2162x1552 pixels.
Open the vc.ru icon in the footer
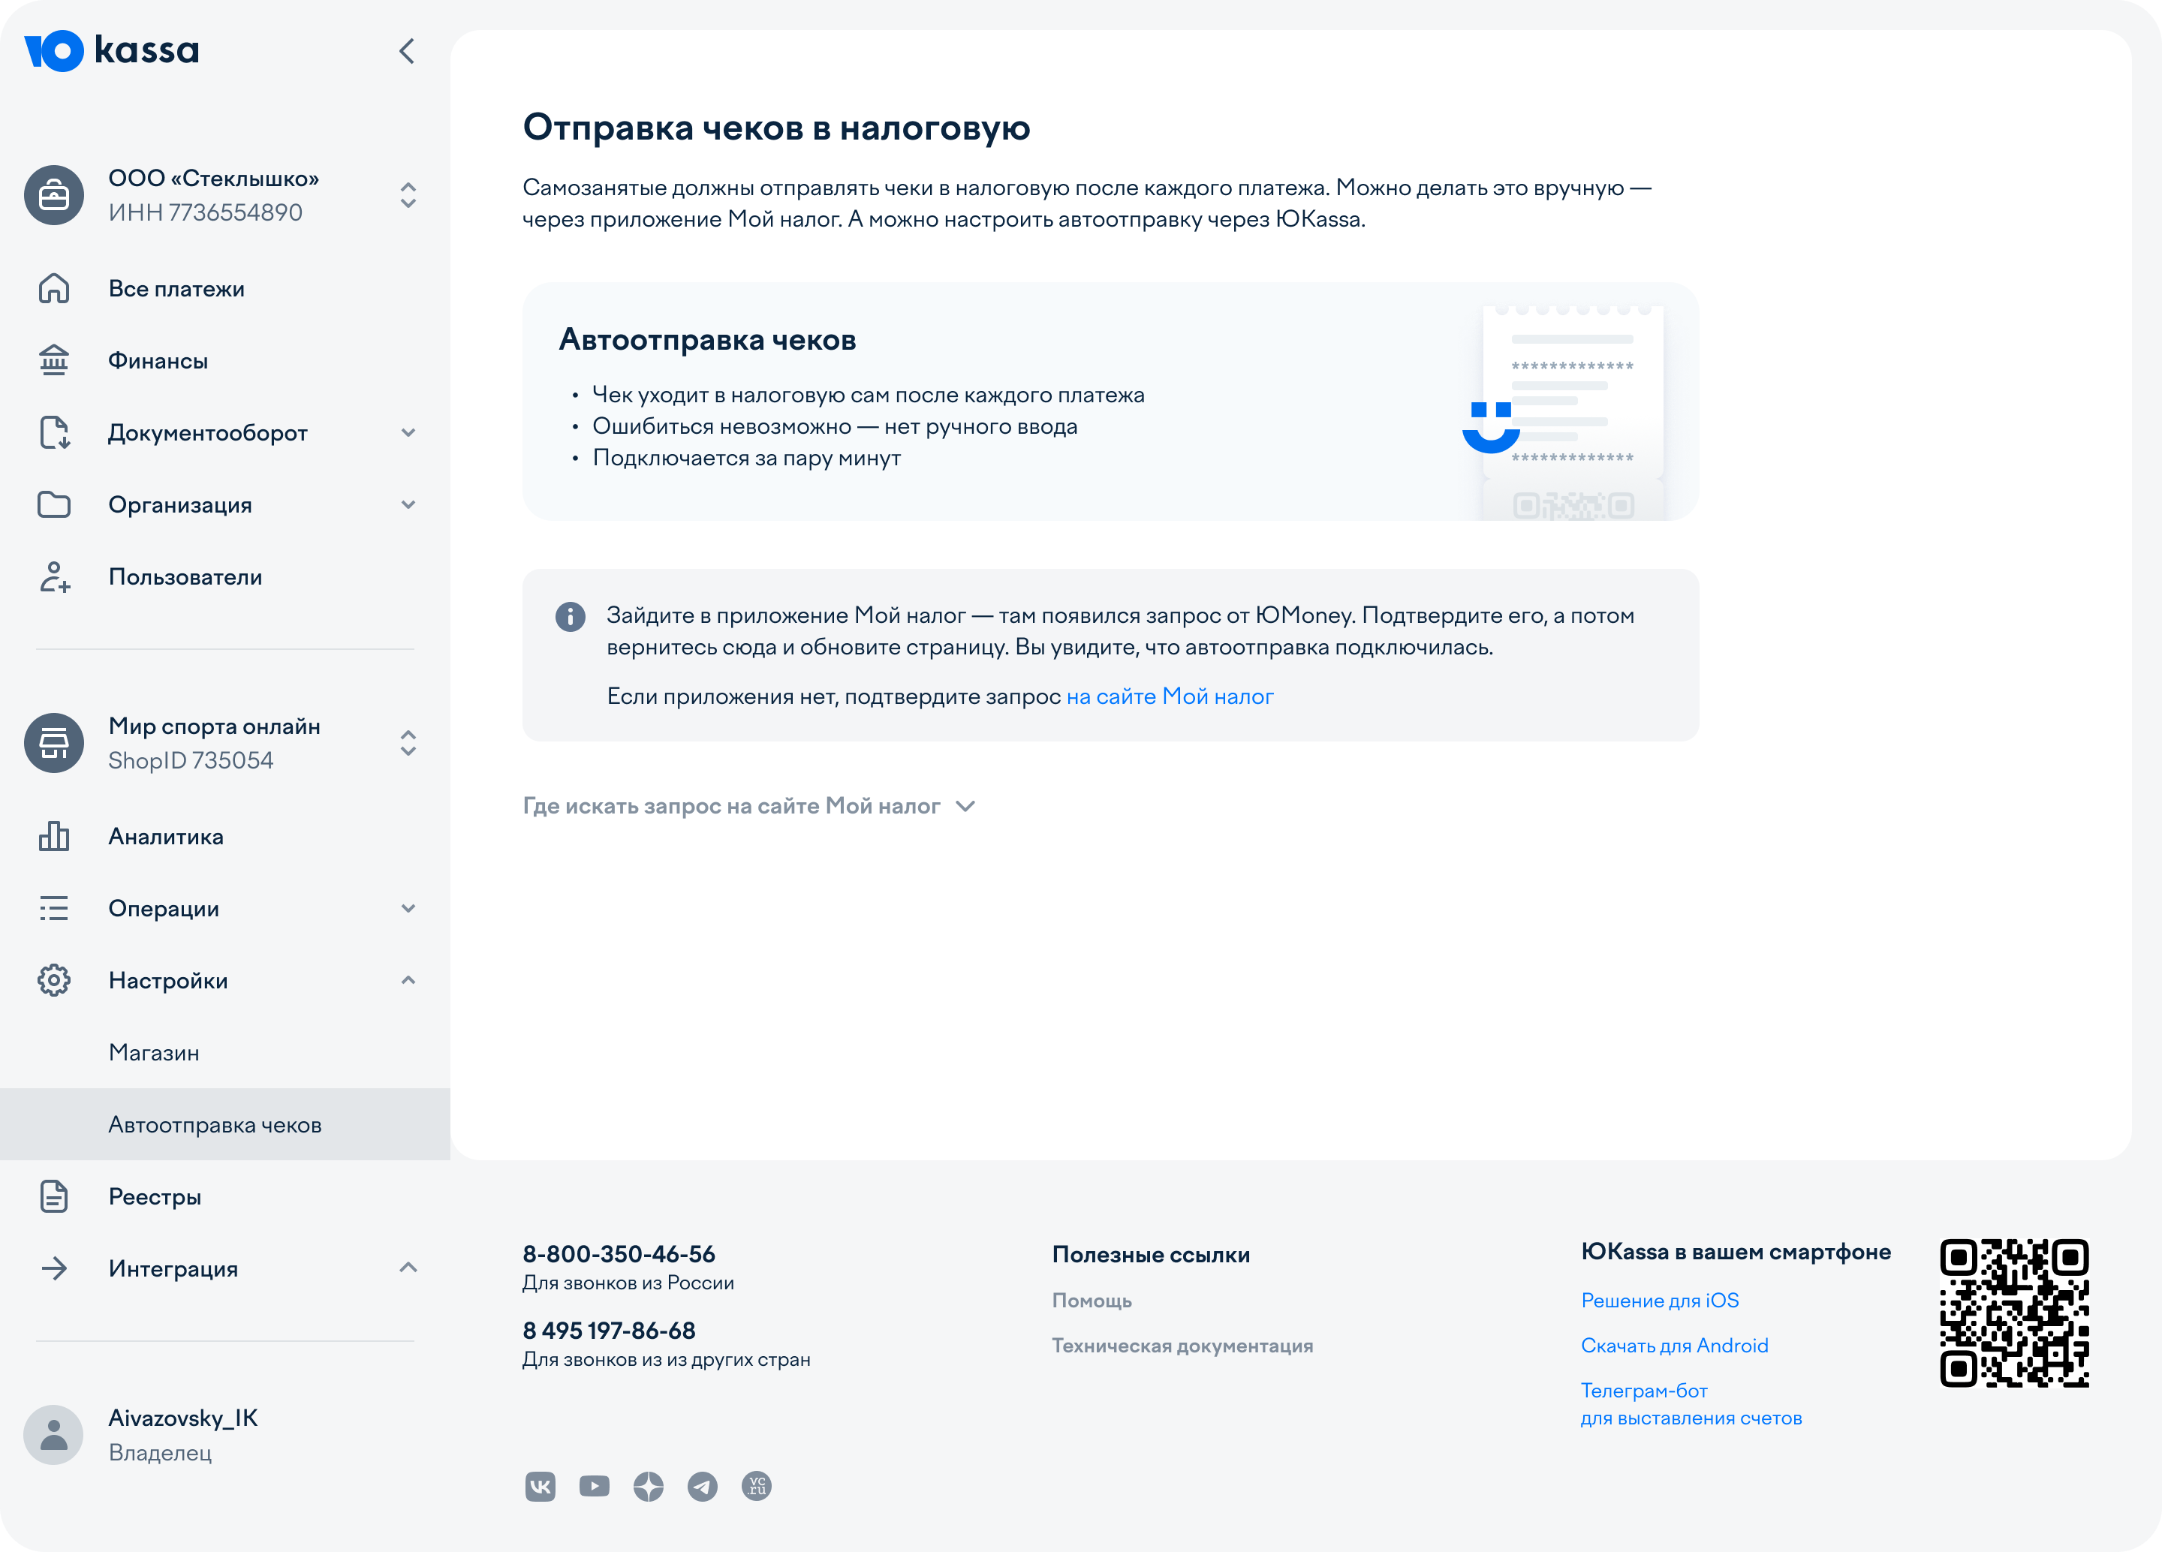pos(757,1486)
